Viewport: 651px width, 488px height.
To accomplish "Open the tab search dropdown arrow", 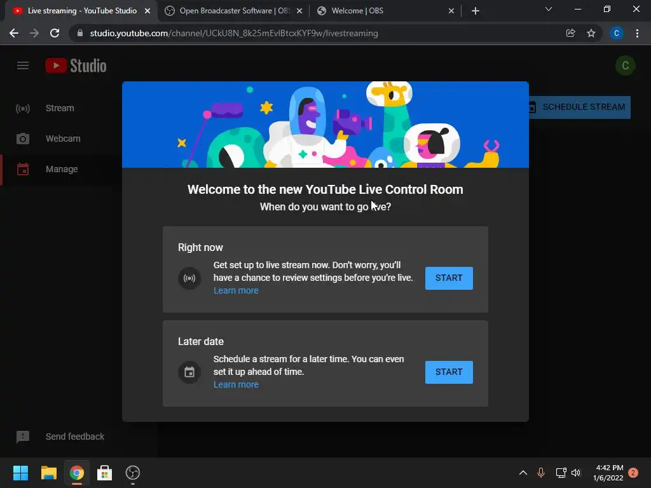I will tap(549, 9).
